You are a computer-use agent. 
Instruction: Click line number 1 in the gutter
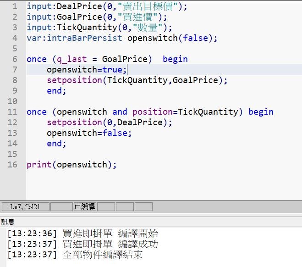point(15,6)
